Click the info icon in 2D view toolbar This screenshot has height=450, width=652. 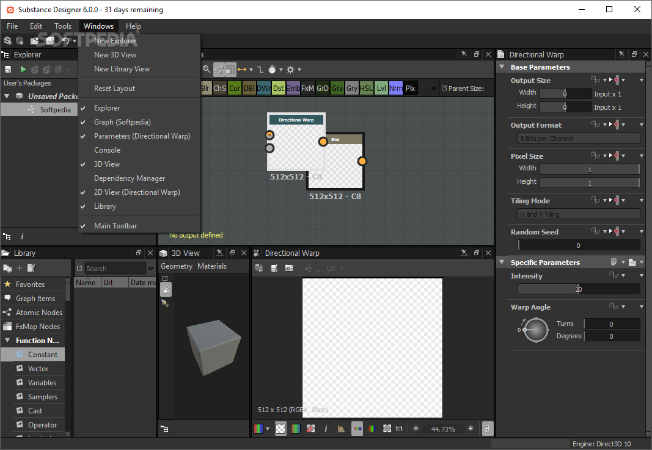coord(326,429)
